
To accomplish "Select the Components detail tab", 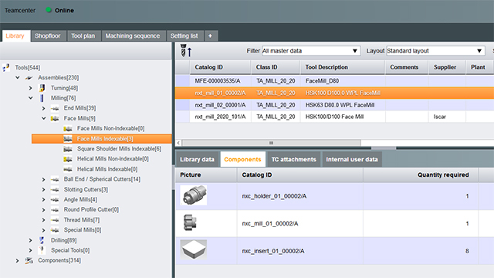I will coord(242,160).
